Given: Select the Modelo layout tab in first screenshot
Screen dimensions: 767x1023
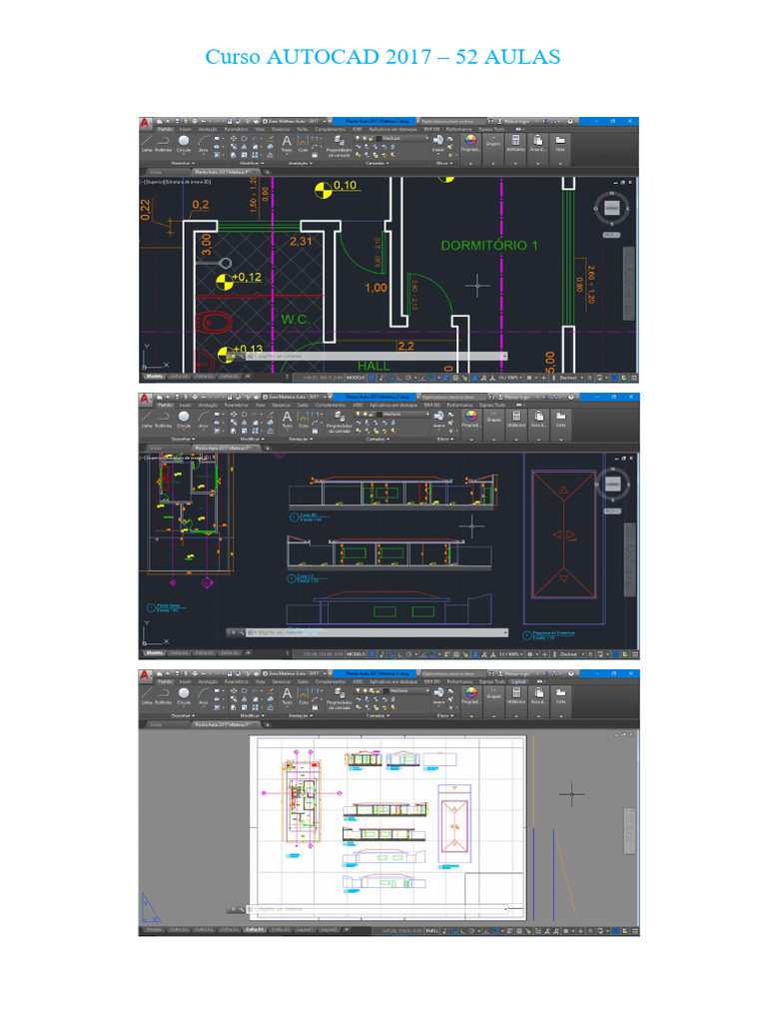Looking at the screenshot, I should pos(155,377).
